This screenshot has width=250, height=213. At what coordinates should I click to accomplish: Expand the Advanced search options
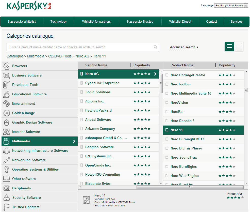(x=184, y=47)
